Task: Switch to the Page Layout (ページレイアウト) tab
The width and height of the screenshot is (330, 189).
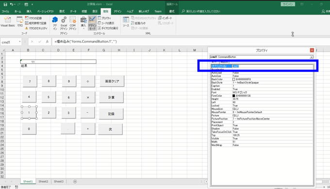Action: pyautogui.click(x=46, y=11)
